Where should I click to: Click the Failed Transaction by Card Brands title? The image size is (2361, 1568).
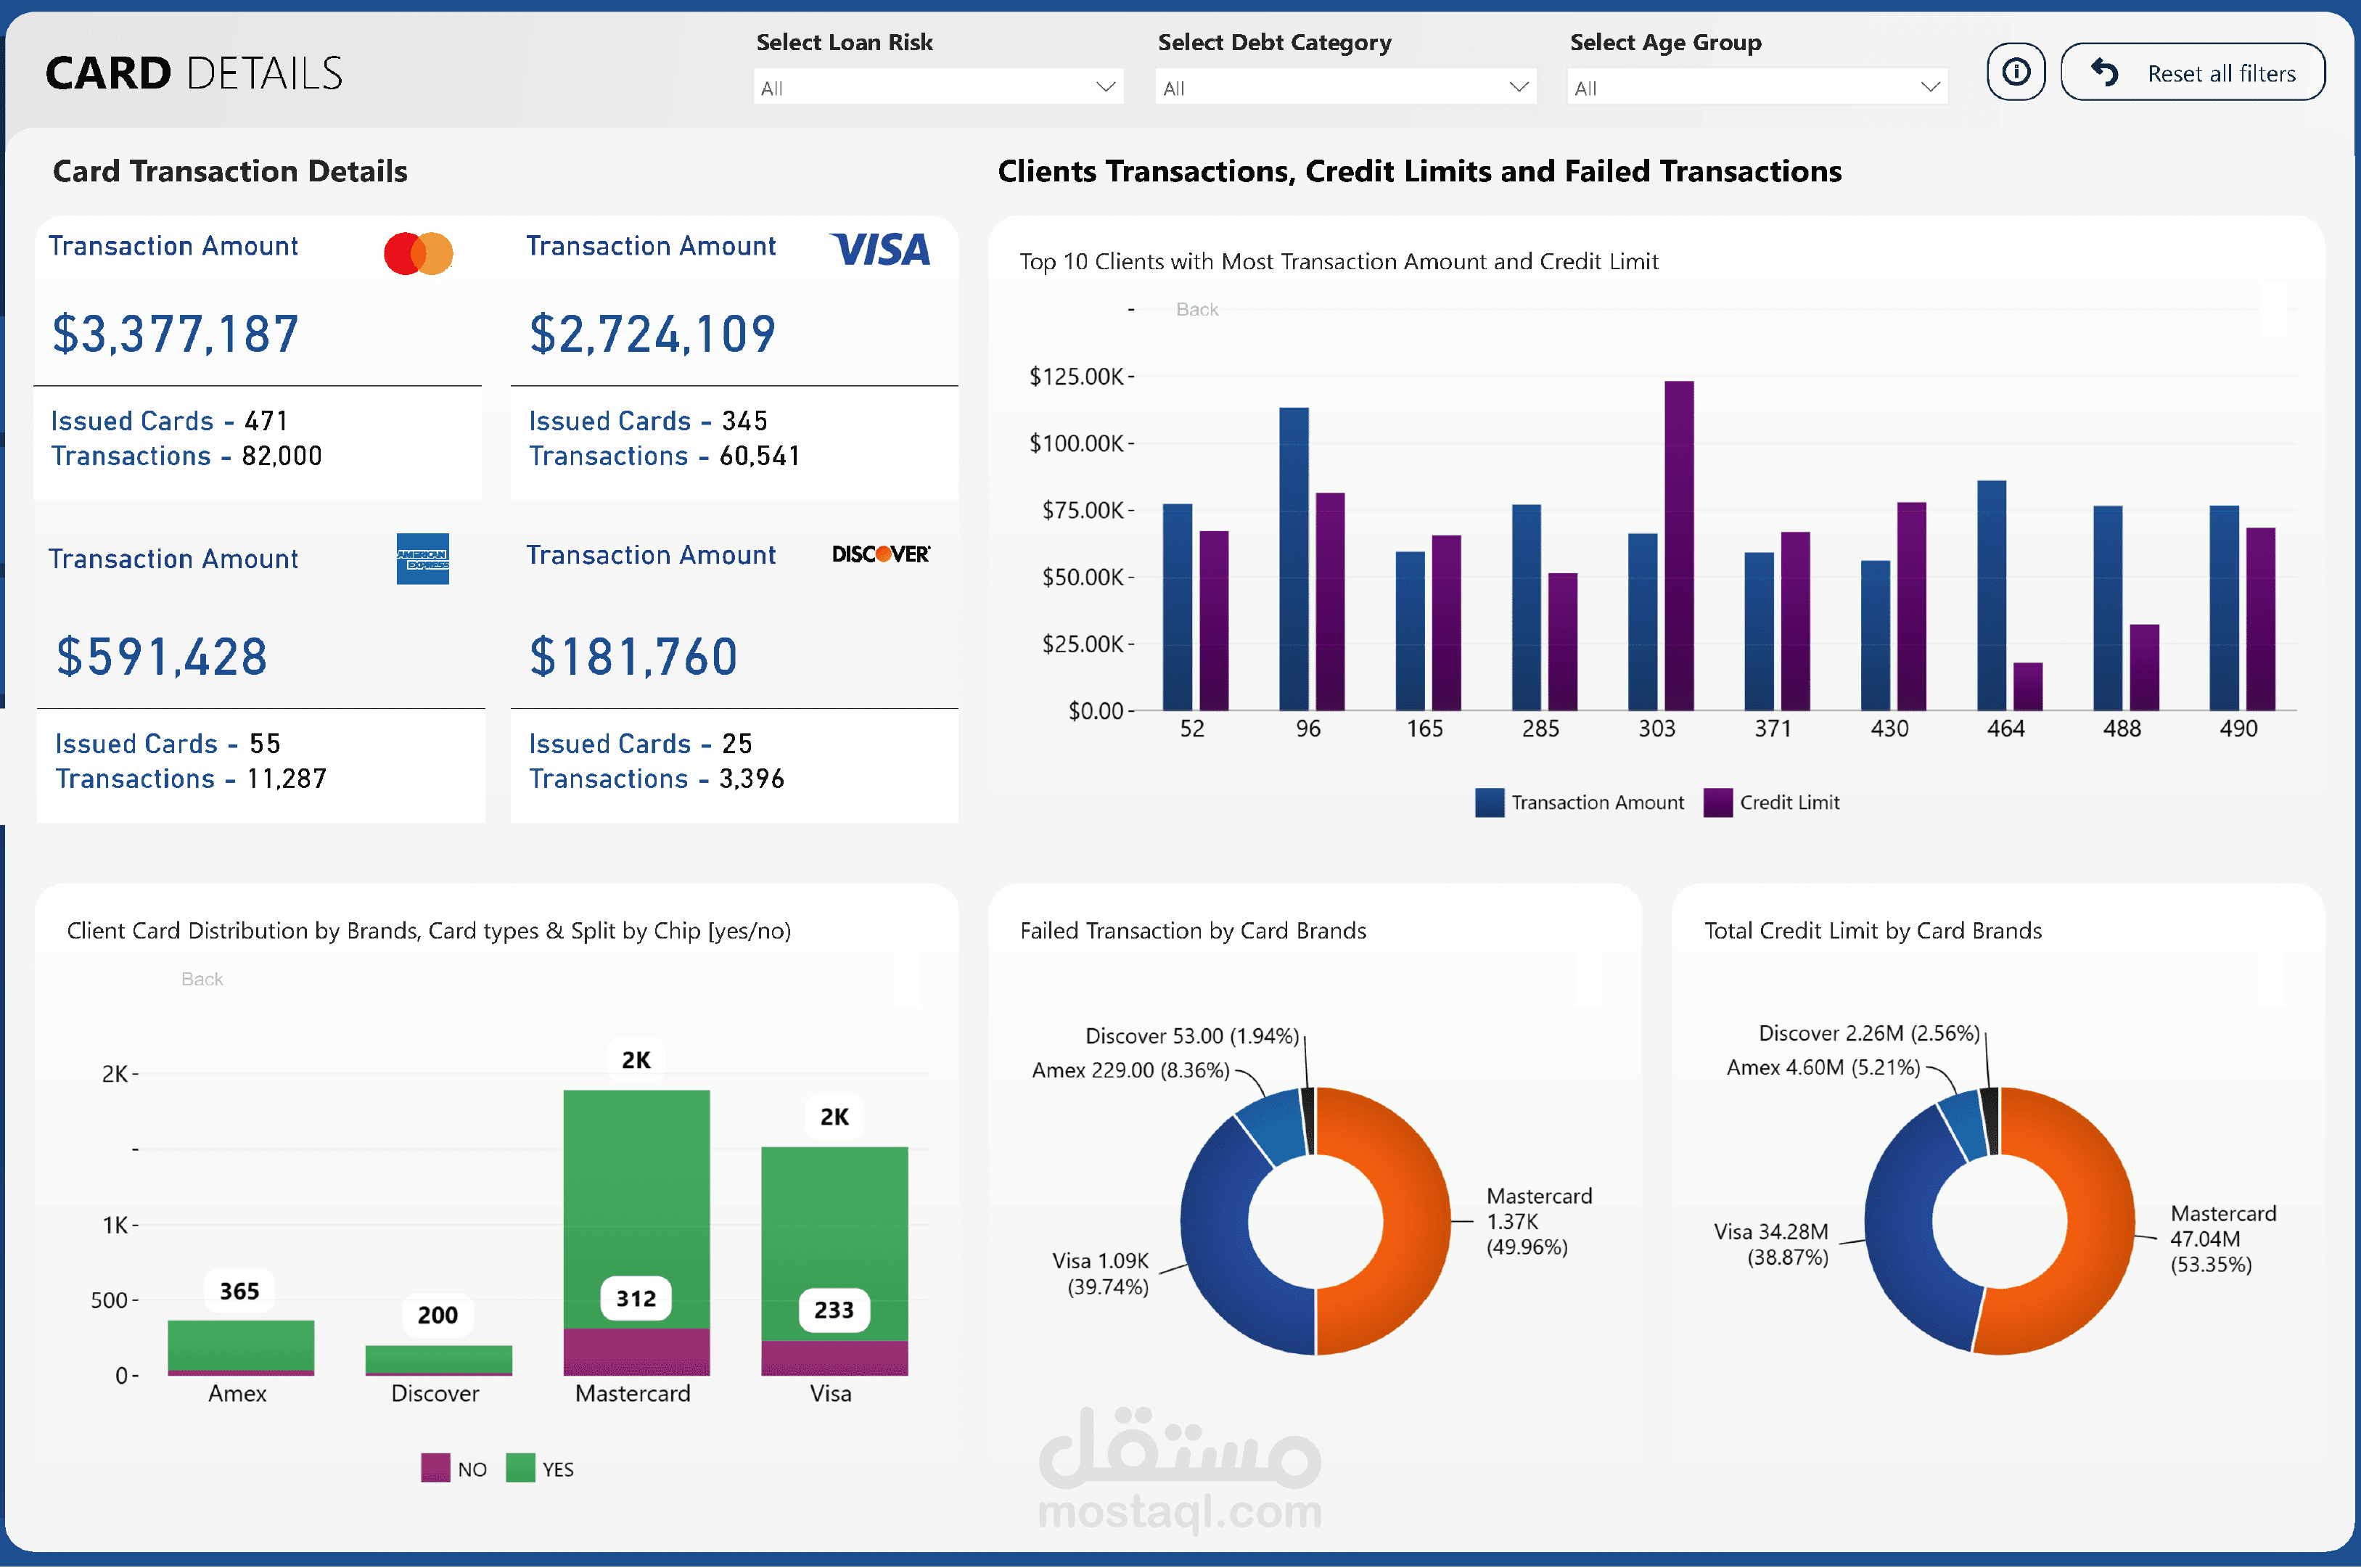1193,930
